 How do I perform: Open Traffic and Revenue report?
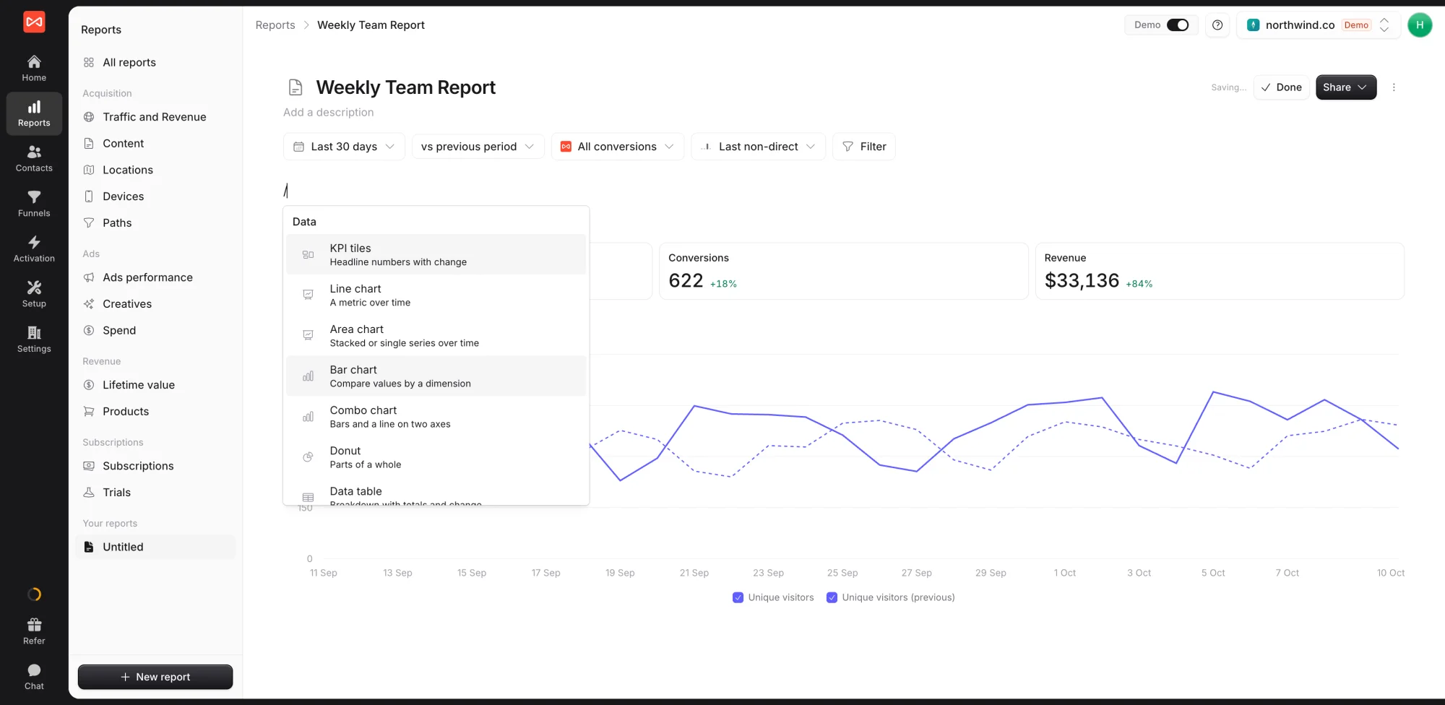point(155,117)
